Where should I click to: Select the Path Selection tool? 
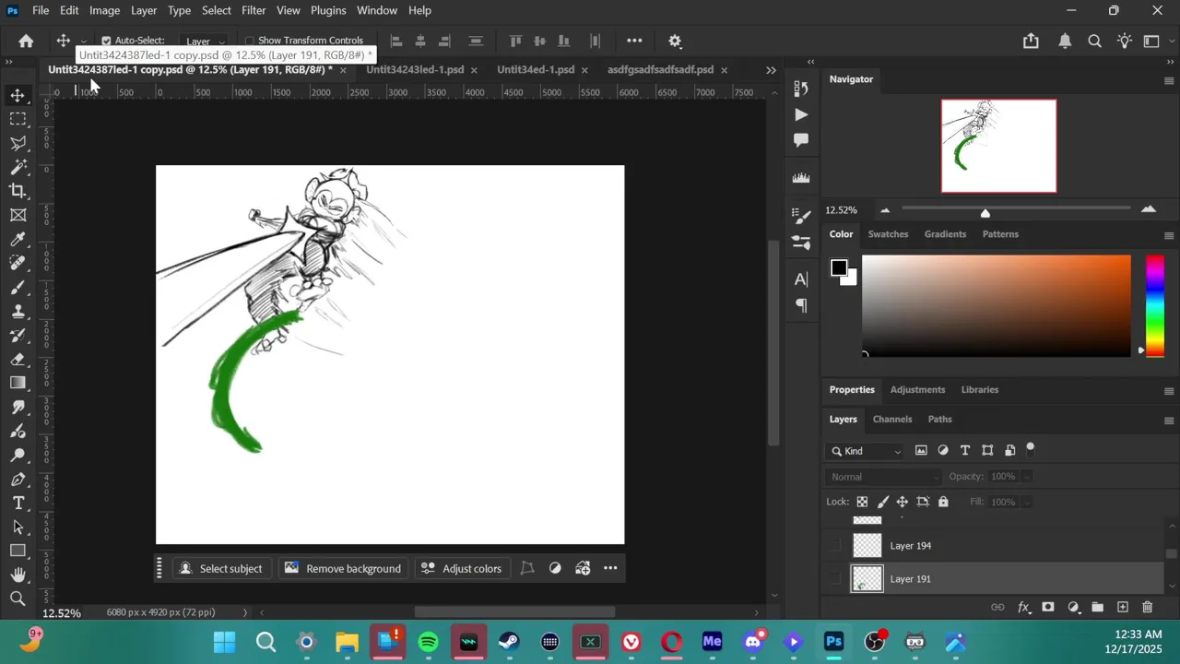(x=18, y=527)
